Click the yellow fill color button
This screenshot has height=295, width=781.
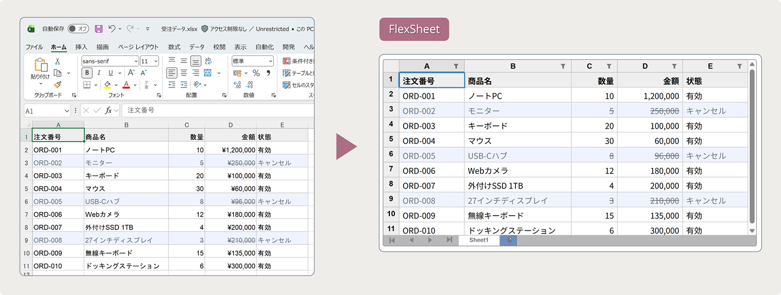[x=108, y=85]
